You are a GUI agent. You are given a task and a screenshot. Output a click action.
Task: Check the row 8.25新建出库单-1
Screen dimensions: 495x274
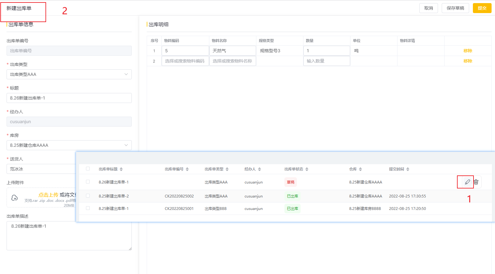pos(88,208)
